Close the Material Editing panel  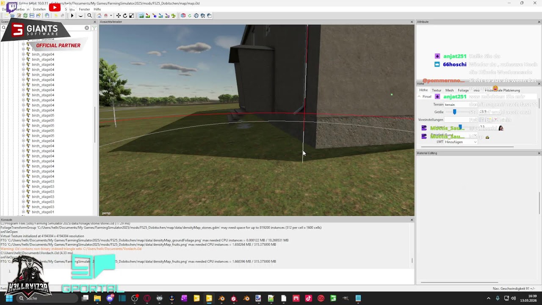tap(539, 153)
